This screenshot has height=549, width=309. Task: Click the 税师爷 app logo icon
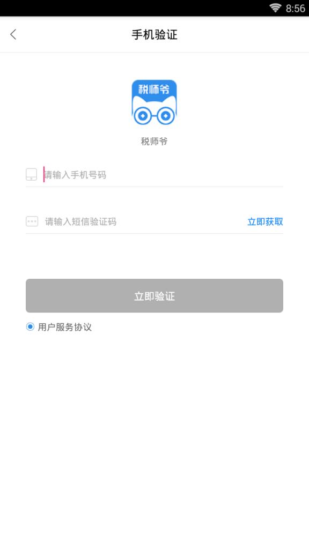pyautogui.click(x=154, y=102)
